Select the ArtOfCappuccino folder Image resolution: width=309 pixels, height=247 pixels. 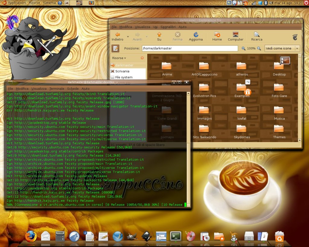(204, 69)
